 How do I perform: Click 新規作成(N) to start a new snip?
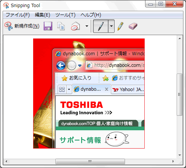(x=22, y=26)
